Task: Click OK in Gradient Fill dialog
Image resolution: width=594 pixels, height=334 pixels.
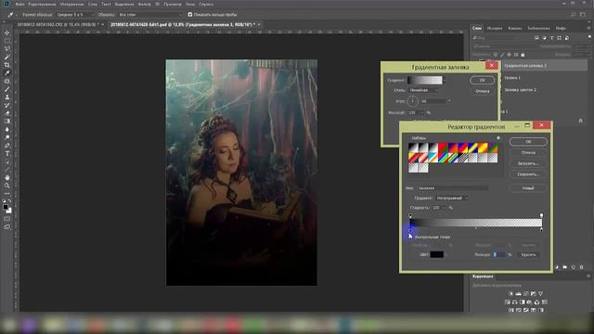Action: tap(482, 81)
